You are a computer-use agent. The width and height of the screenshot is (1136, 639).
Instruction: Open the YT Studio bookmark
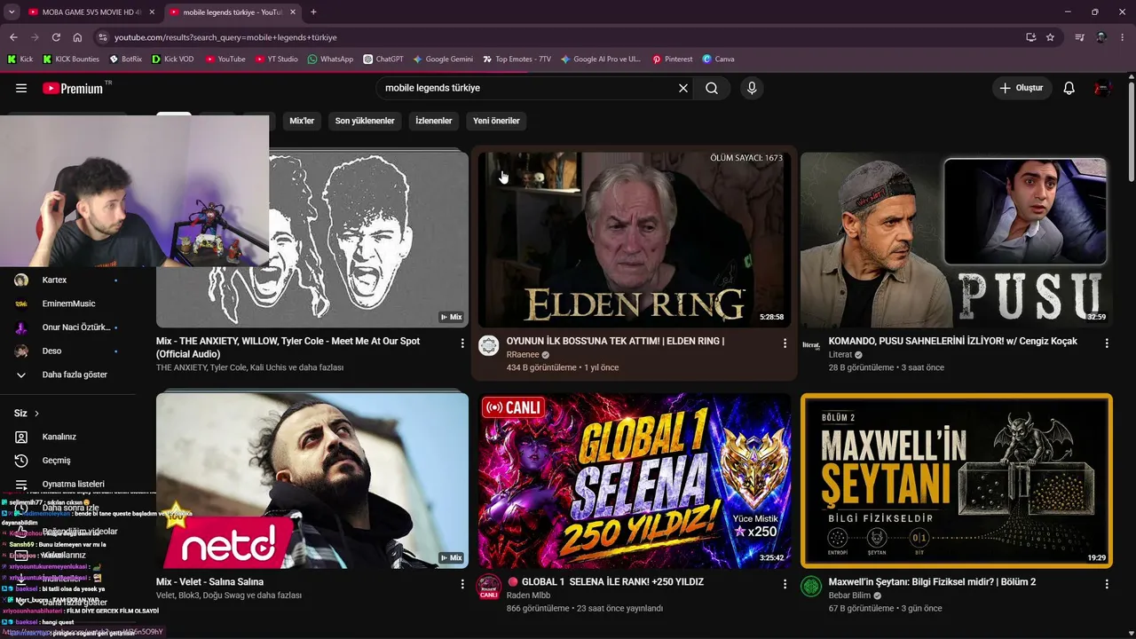tap(276, 59)
